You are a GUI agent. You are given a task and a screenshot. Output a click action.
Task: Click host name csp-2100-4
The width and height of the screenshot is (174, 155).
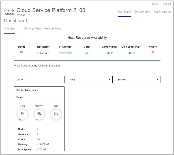coord(43,53)
